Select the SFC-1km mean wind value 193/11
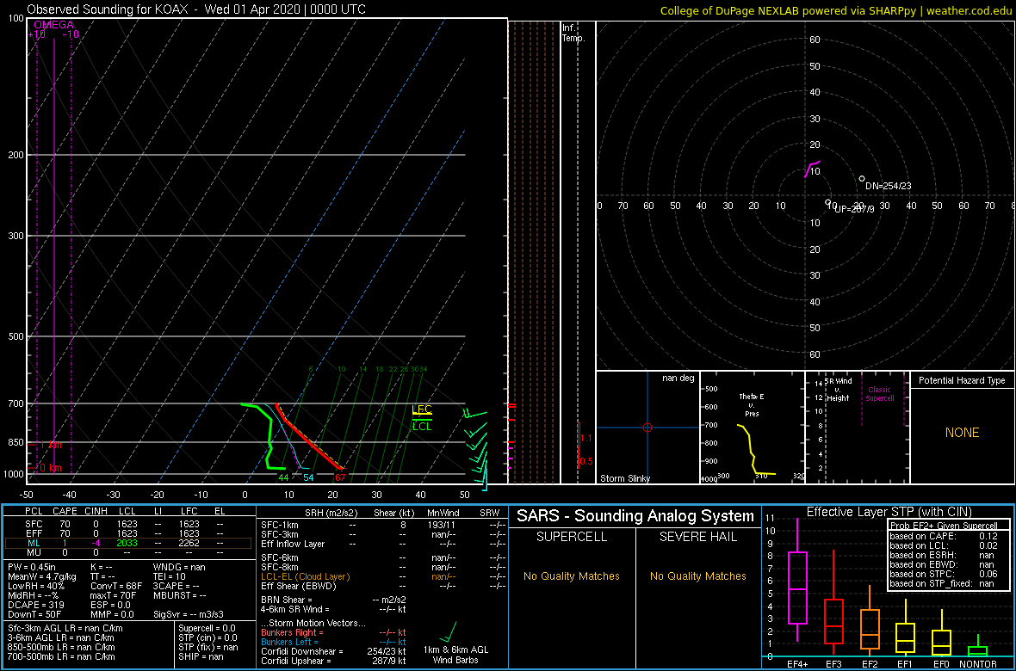This screenshot has width=1016, height=671. pyautogui.click(x=440, y=526)
